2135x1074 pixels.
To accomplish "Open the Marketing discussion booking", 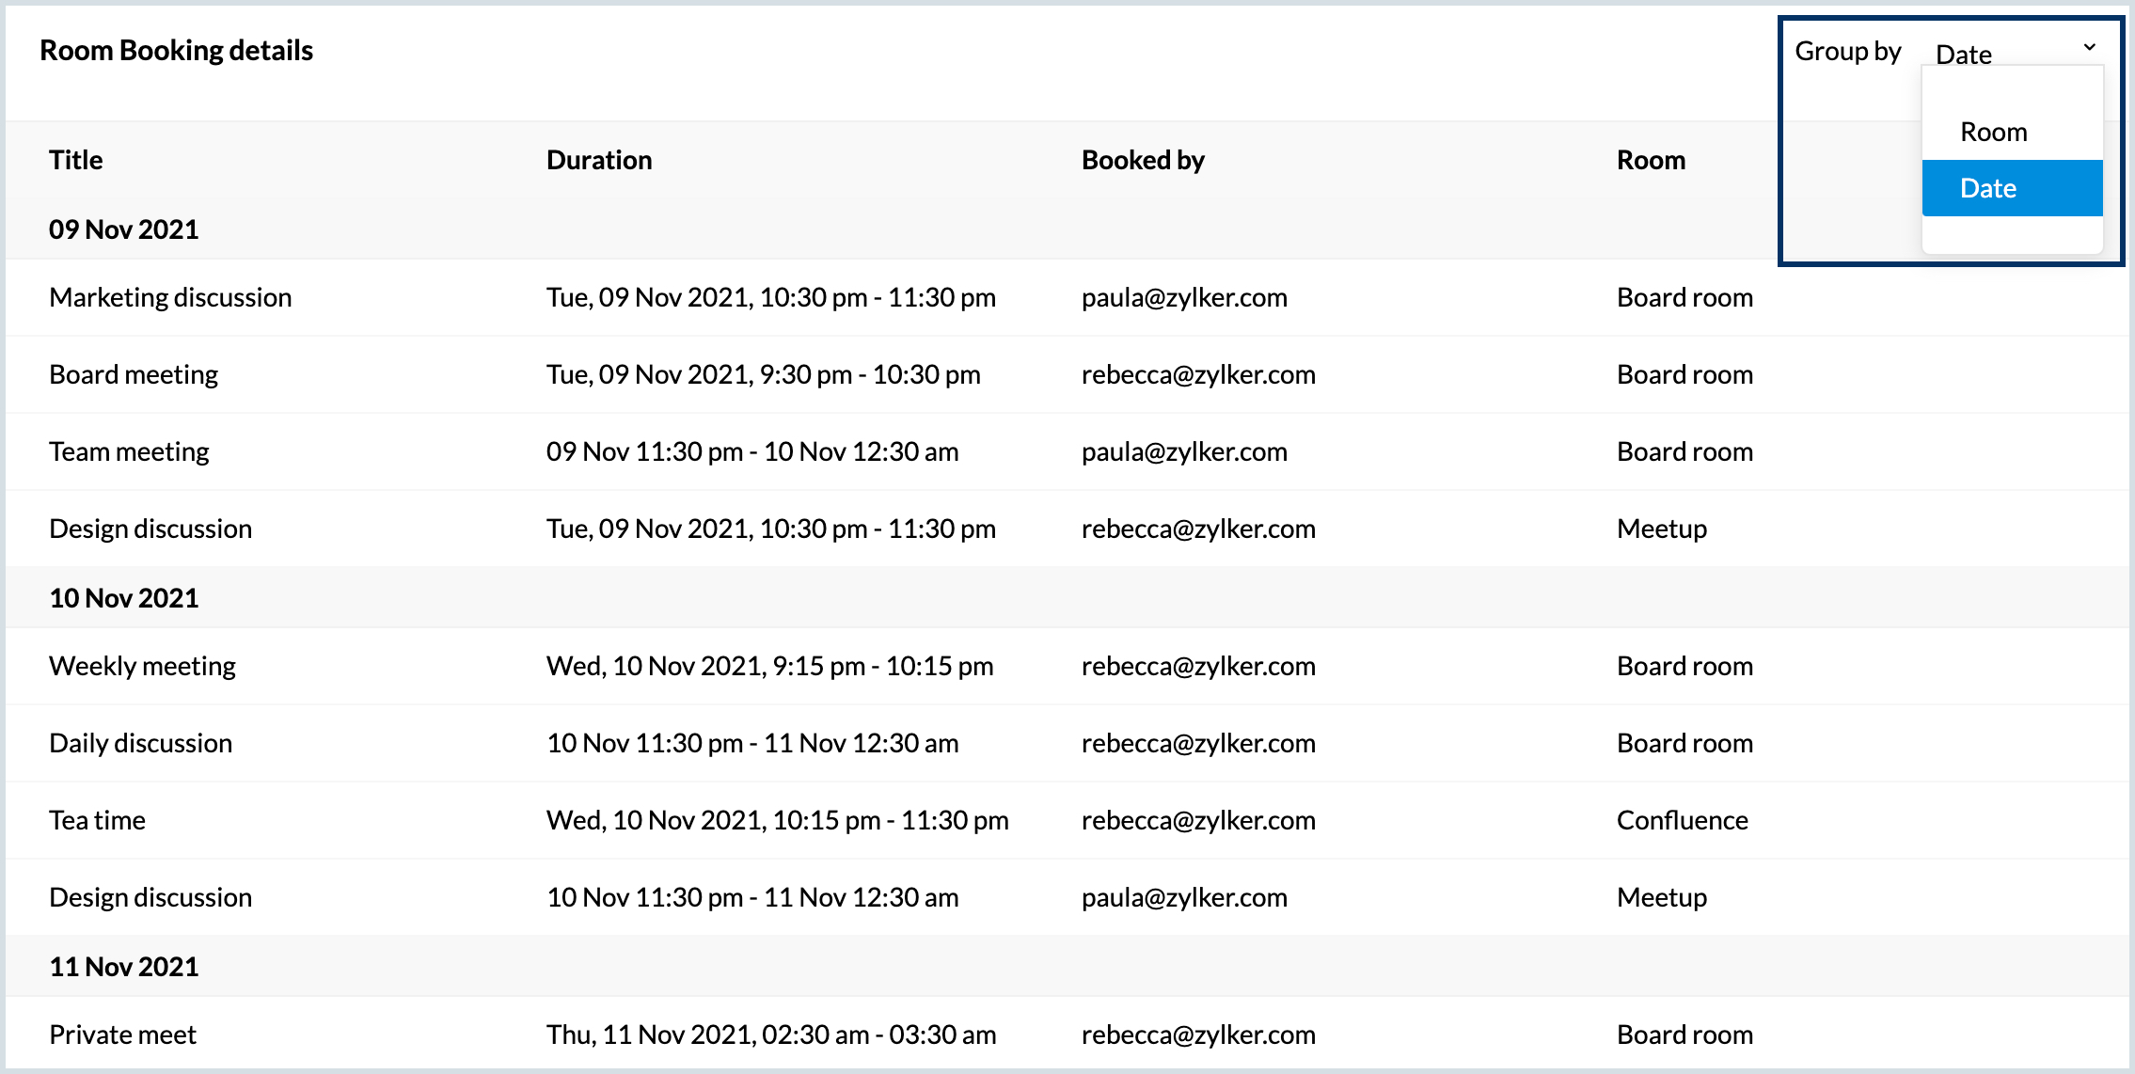I will tap(170, 297).
